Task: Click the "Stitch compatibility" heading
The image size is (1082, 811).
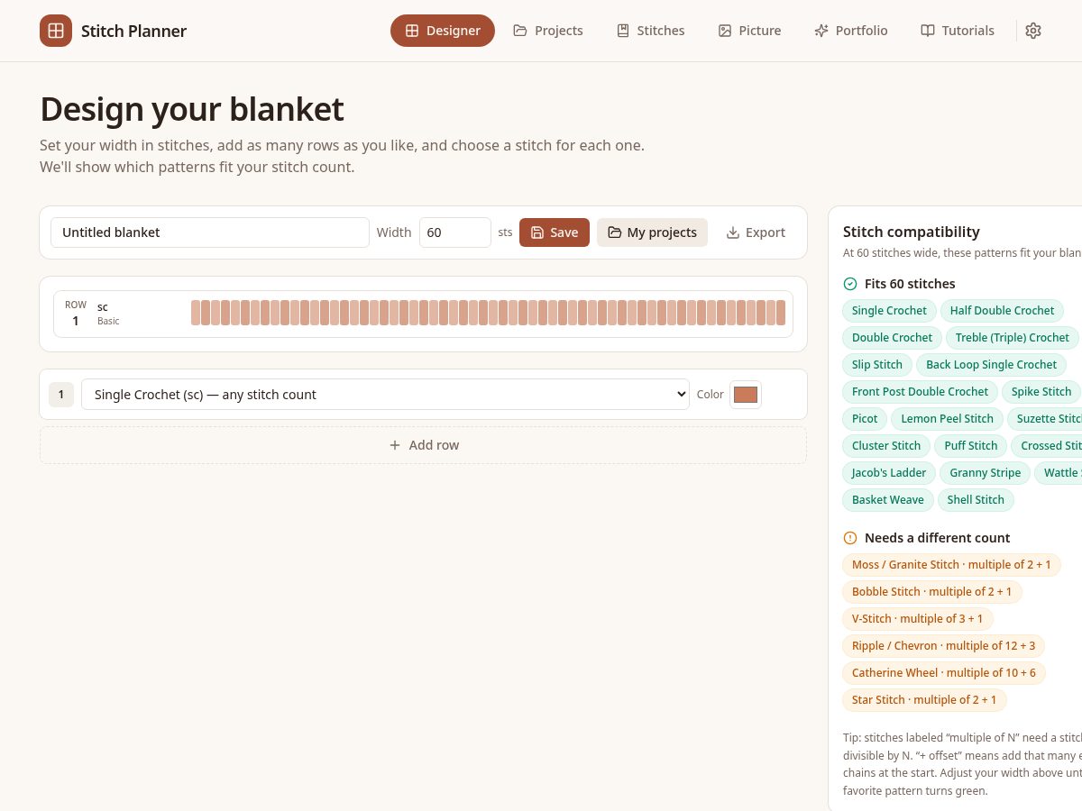Action: pyautogui.click(x=912, y=232)
